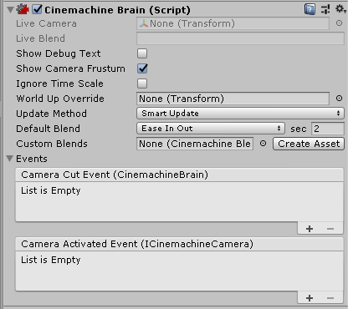Click the Create Asset button
The width and height of the screenshot is (348, 309).
[x=309, y=144]
